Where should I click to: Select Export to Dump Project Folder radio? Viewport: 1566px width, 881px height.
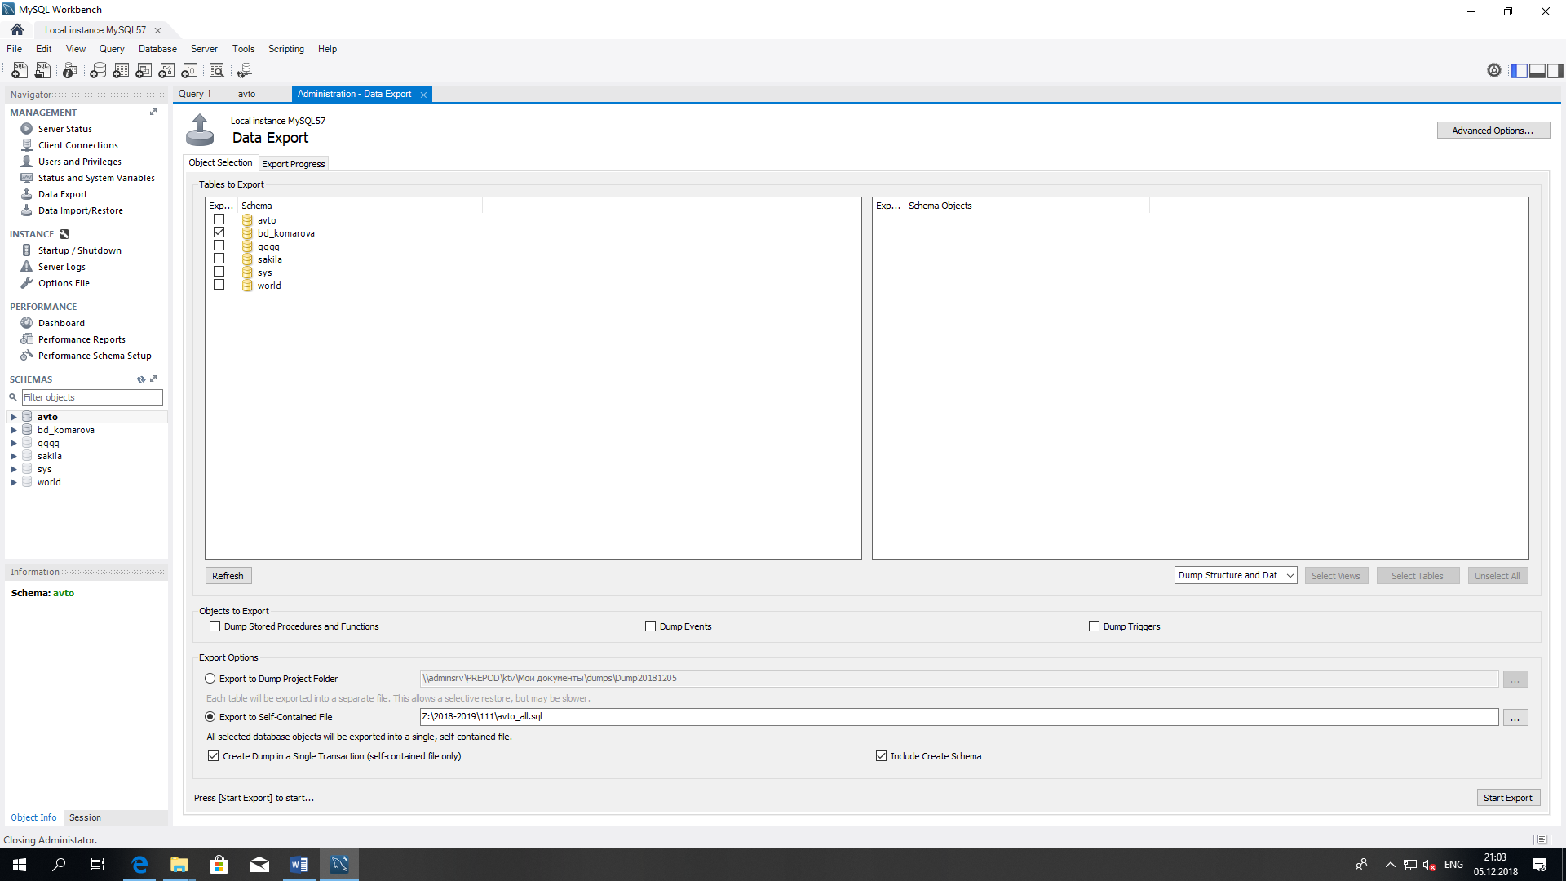(x=210, y=679)
